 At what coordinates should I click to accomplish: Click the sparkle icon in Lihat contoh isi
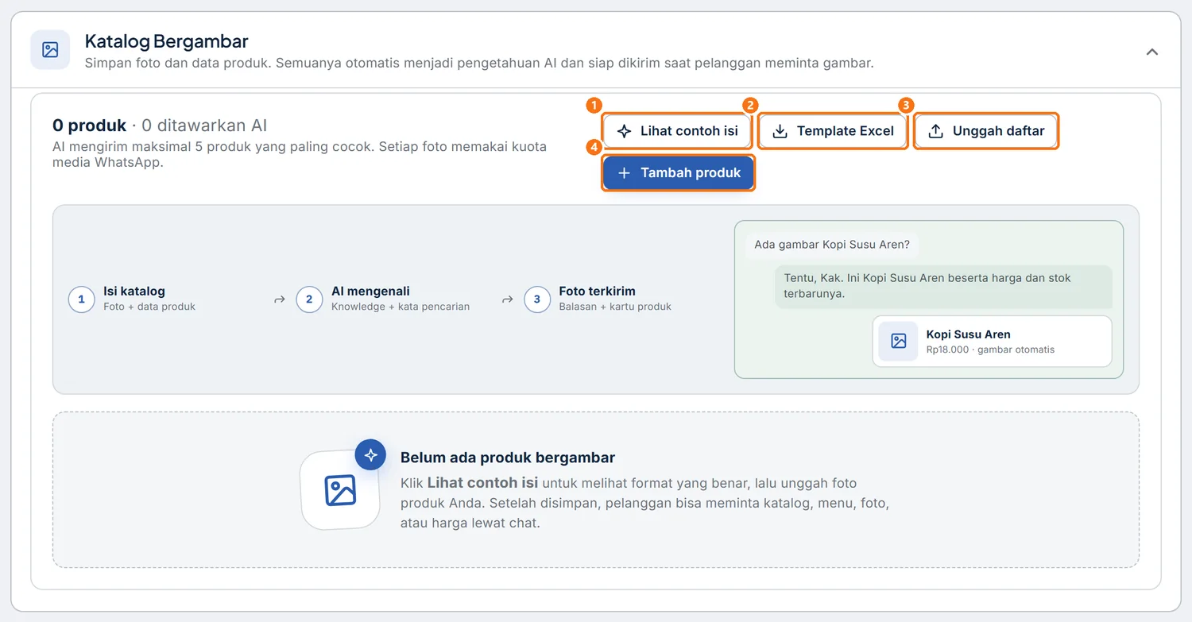click(x=625, y=131)
